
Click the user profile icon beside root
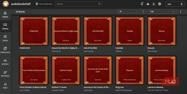[x=182, y=4]
